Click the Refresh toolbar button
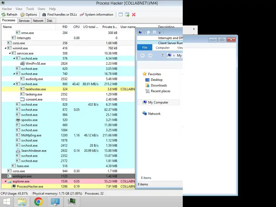 (x=9, y=15)
